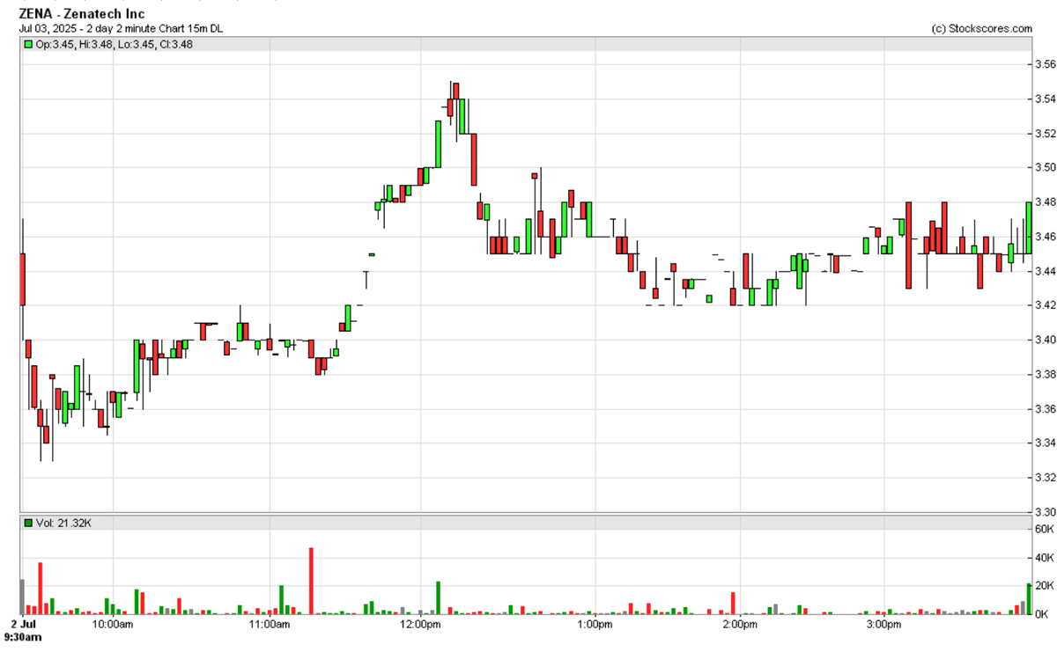The height and width of the screenshot is (652, 1057).
Task: Click the Vol: 21.32K readout
Action: click(63, 524)
